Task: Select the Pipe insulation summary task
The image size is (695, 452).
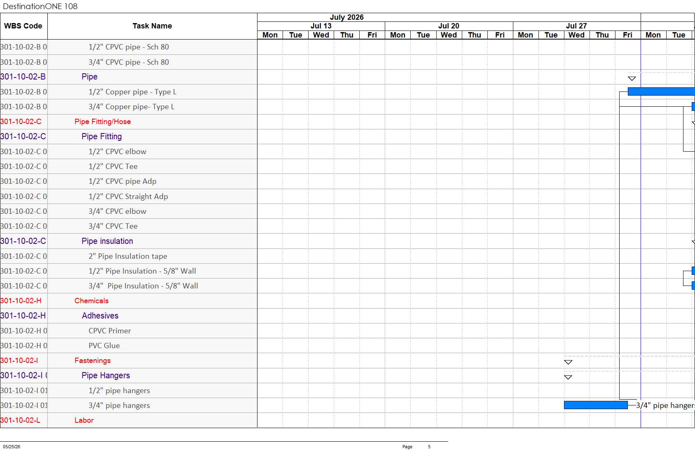Action: [107, 241]
